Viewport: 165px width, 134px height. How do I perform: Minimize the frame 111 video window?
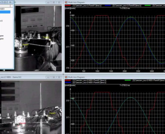48,77
